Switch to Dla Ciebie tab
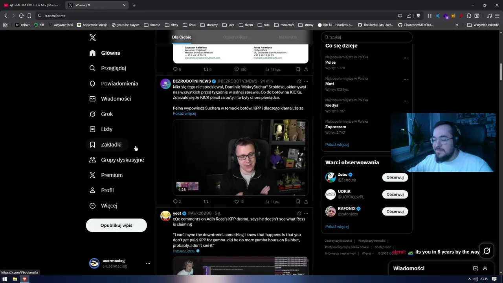This screenshot has width=503, height=283. coord(182,37)
